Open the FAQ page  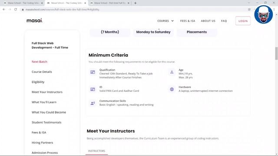click(224, 21)
